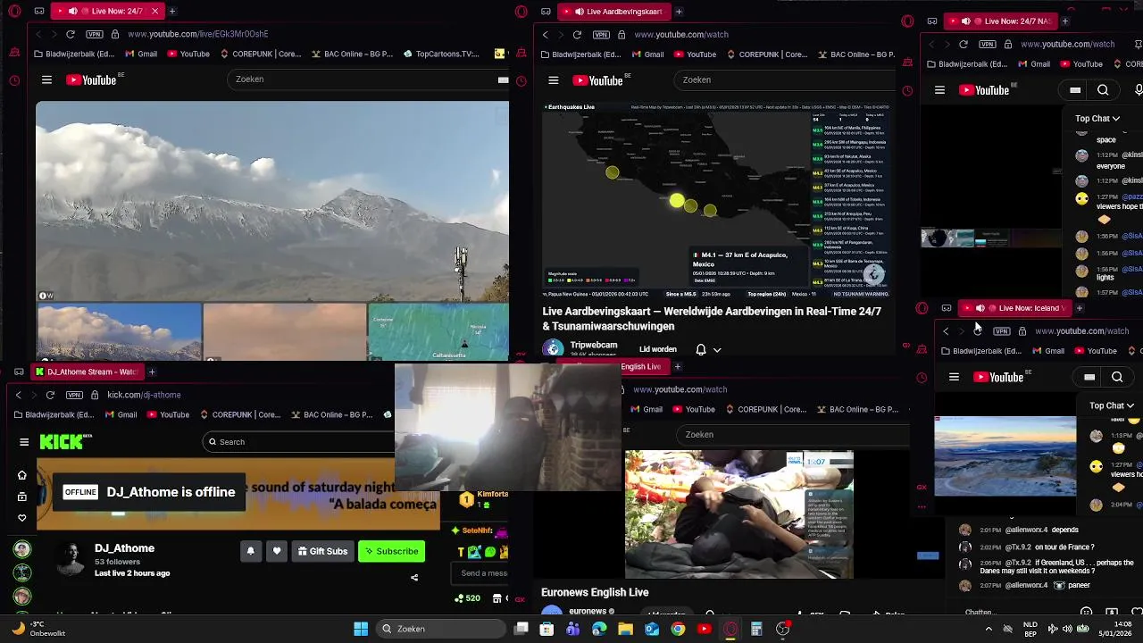
Task: Select the English Live tab
Action: coord(641,366)
